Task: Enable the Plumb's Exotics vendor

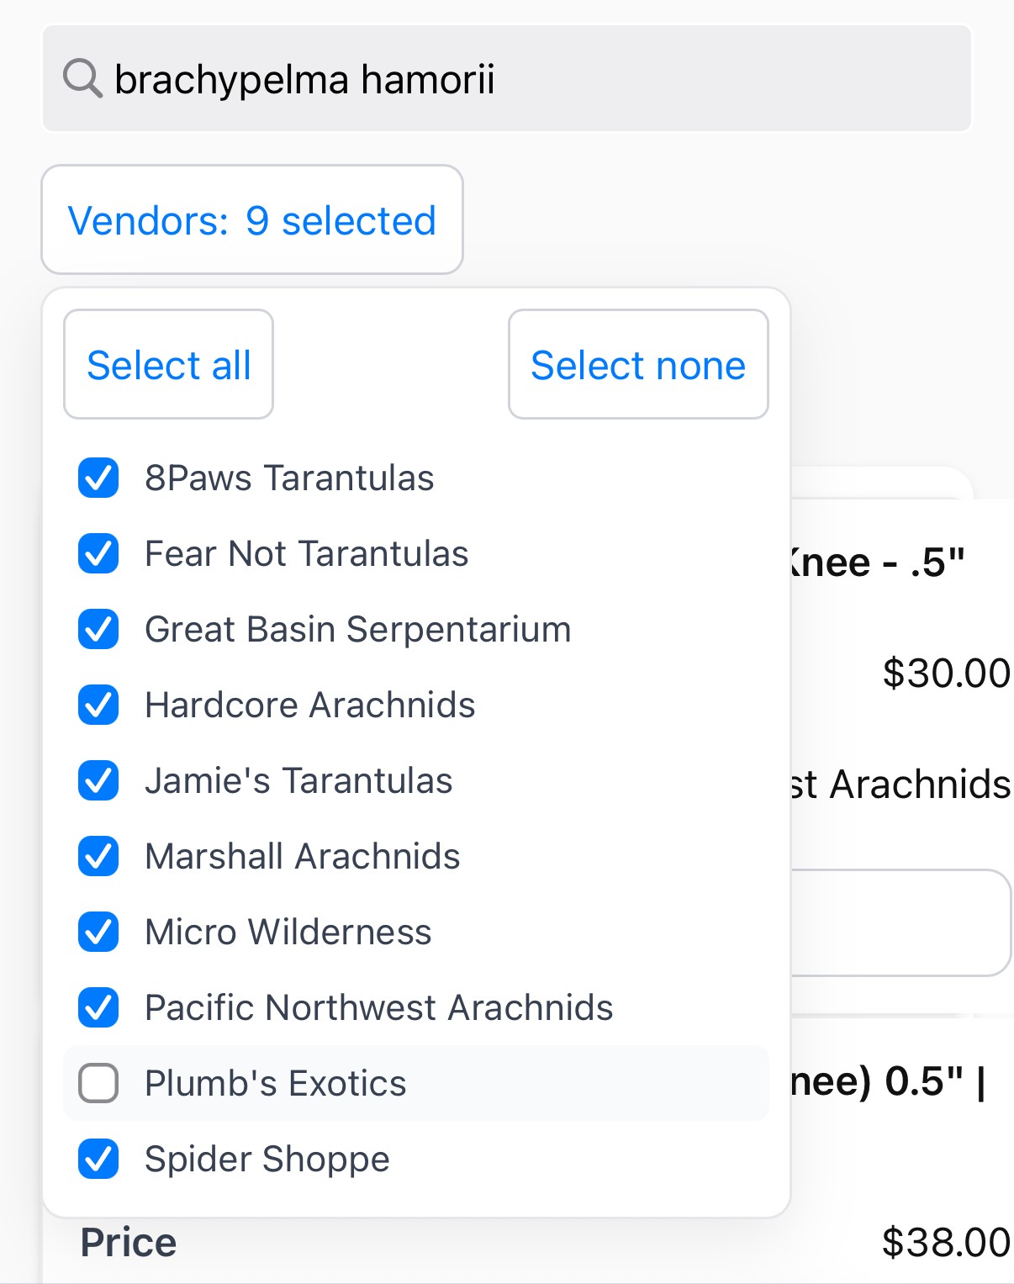Action: (x=98, y=1084)
